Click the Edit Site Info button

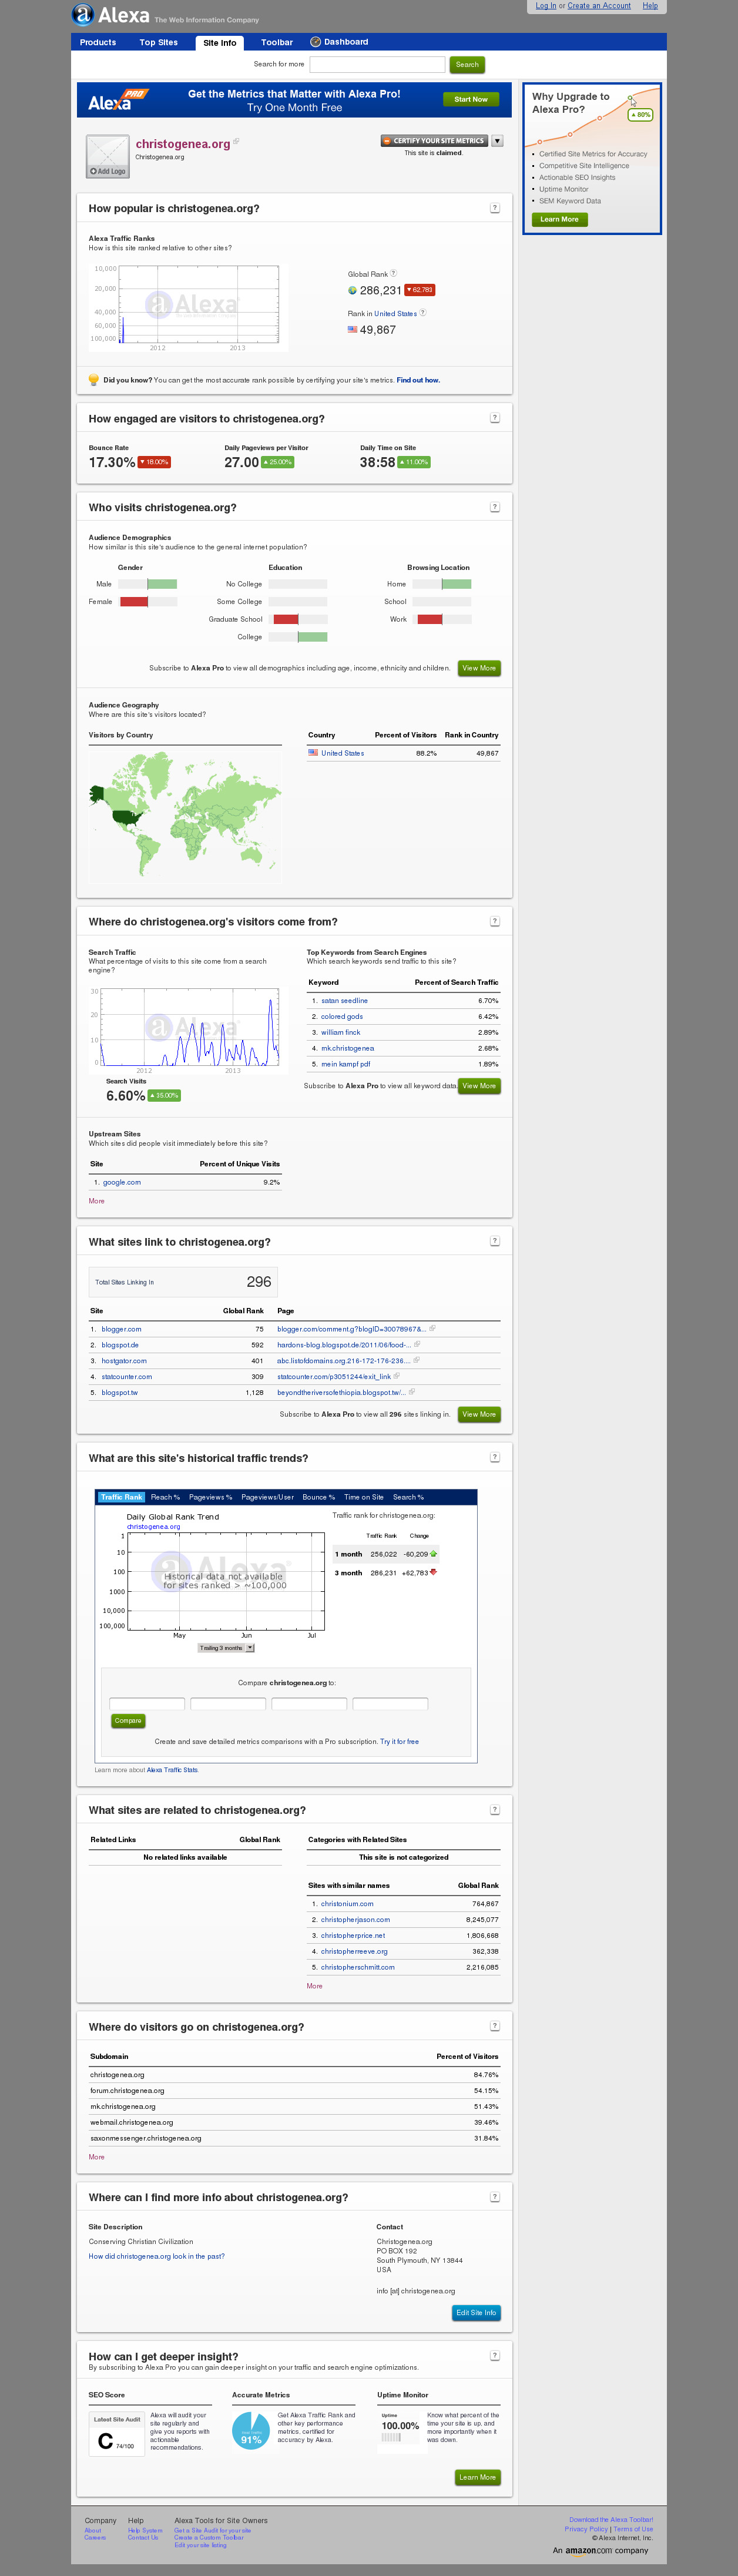coord(476,2312)
